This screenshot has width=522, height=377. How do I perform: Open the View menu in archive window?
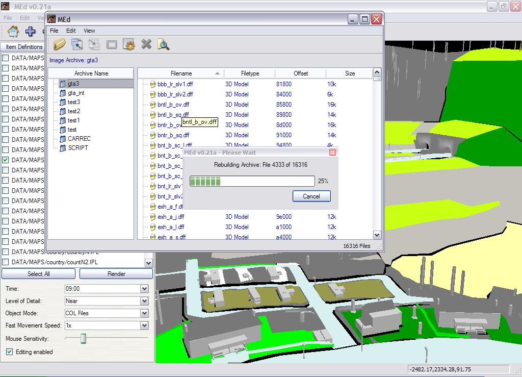(89, 31)
